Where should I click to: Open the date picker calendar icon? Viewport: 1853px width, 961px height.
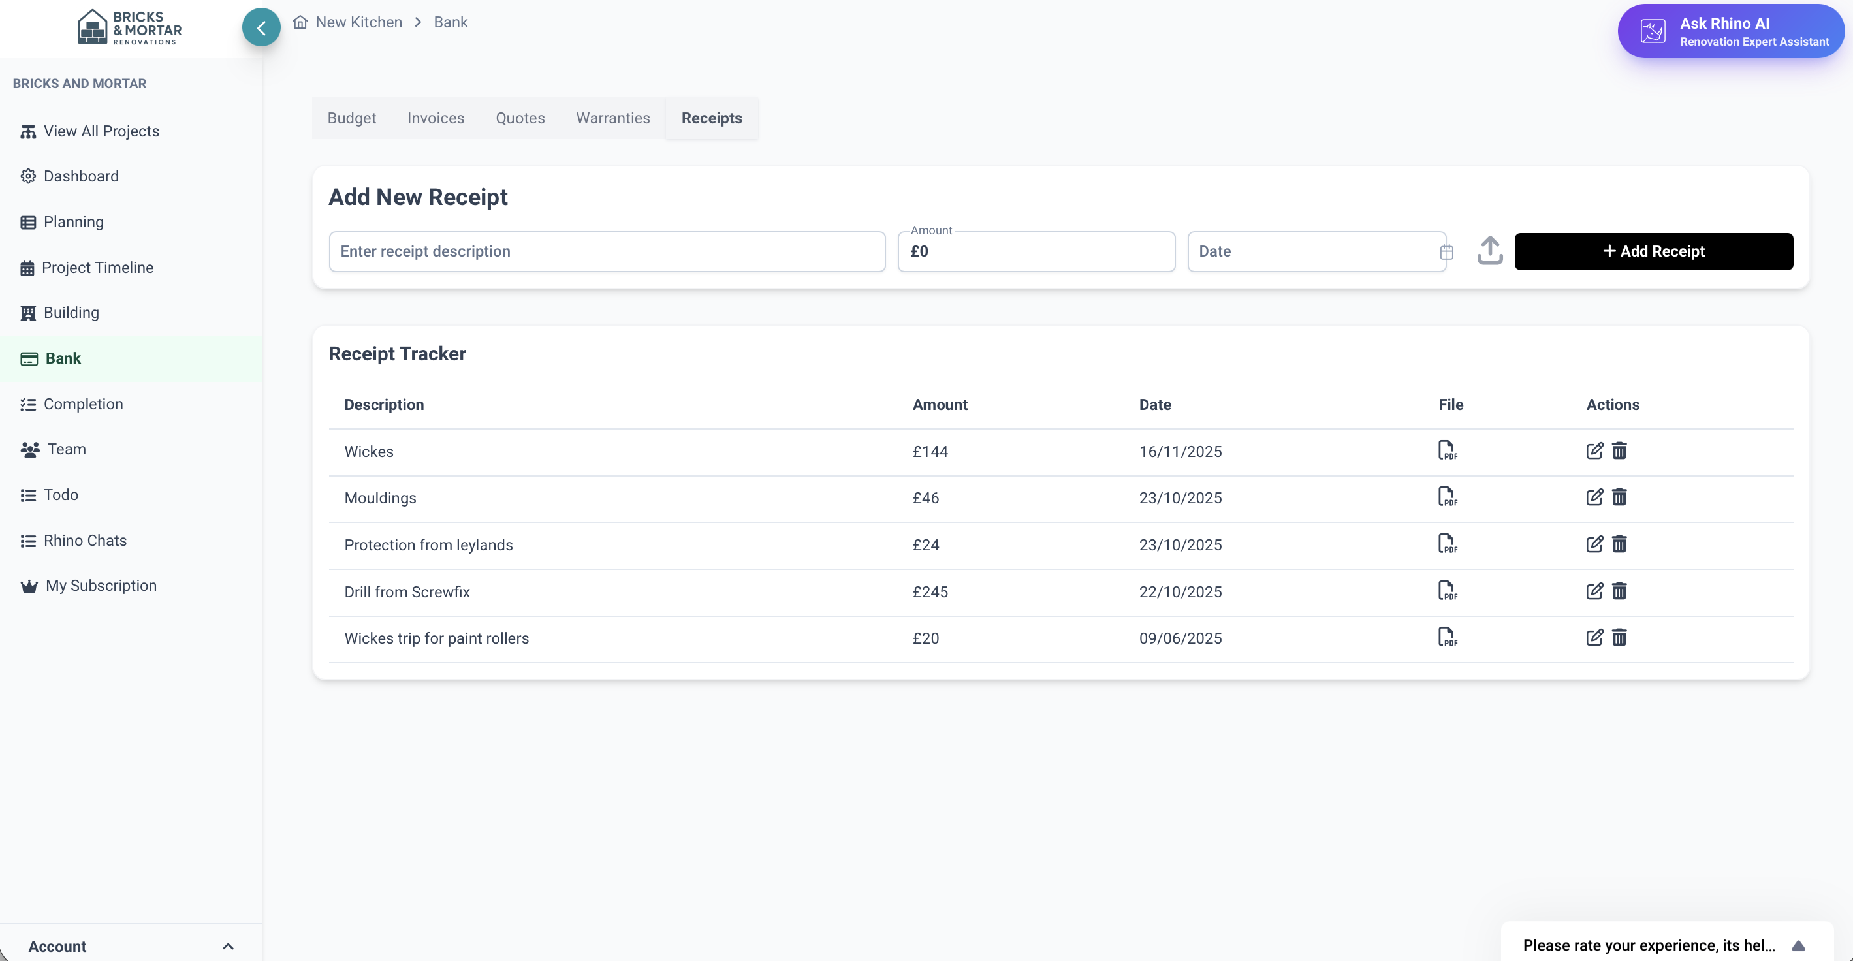1447,252
